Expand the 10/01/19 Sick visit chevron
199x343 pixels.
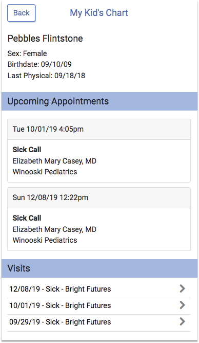182,305
